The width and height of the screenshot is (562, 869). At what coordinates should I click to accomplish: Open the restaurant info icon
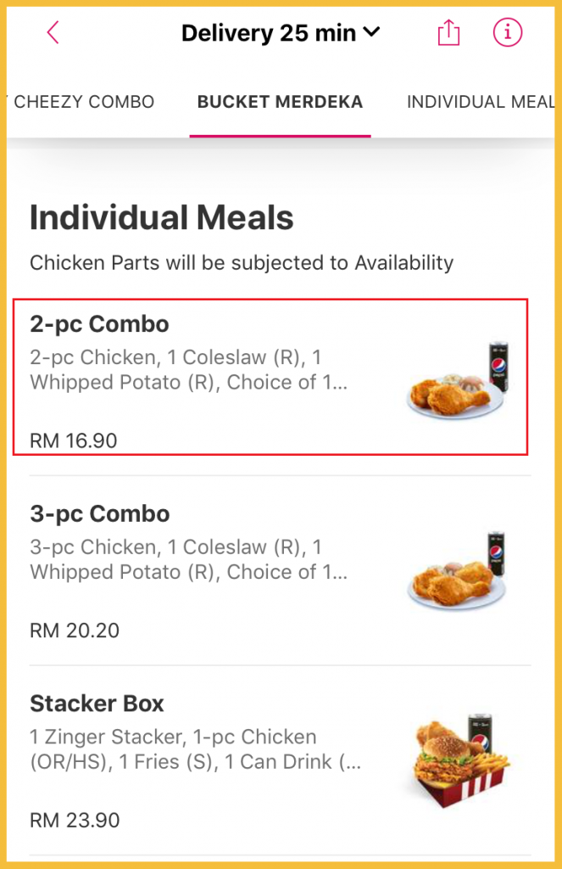pos(508,33)
